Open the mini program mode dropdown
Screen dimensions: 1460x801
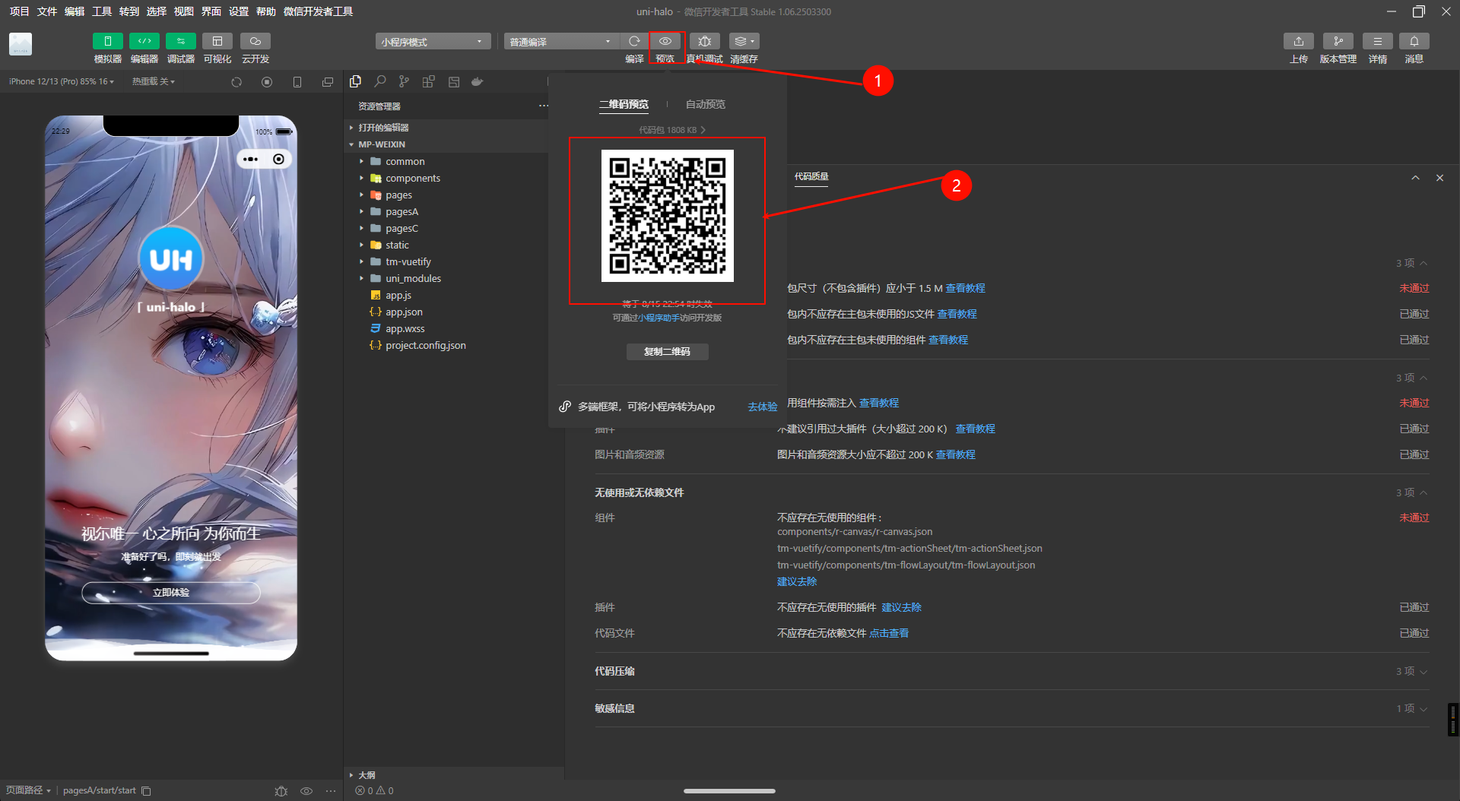(433, 41)
